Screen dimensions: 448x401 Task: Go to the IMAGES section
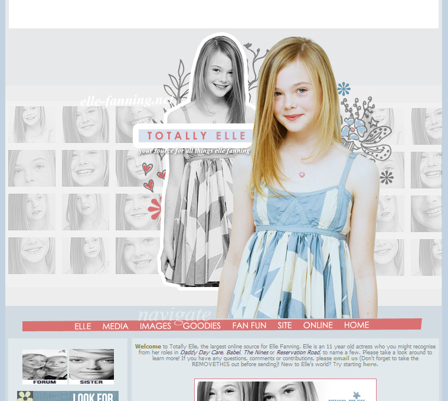[x=155, y=326]
